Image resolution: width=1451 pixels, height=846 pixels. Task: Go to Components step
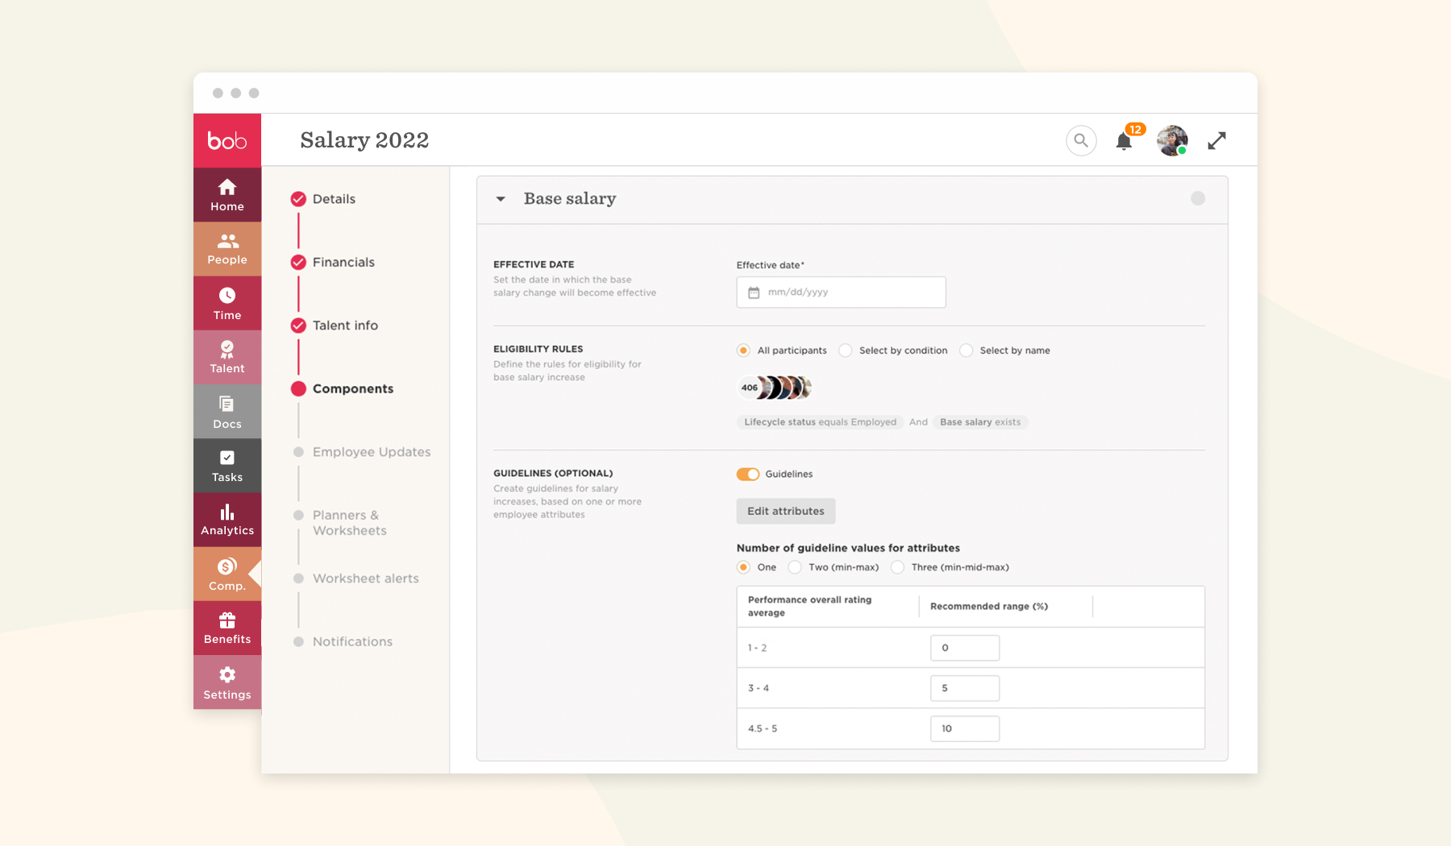click(343, 388)
